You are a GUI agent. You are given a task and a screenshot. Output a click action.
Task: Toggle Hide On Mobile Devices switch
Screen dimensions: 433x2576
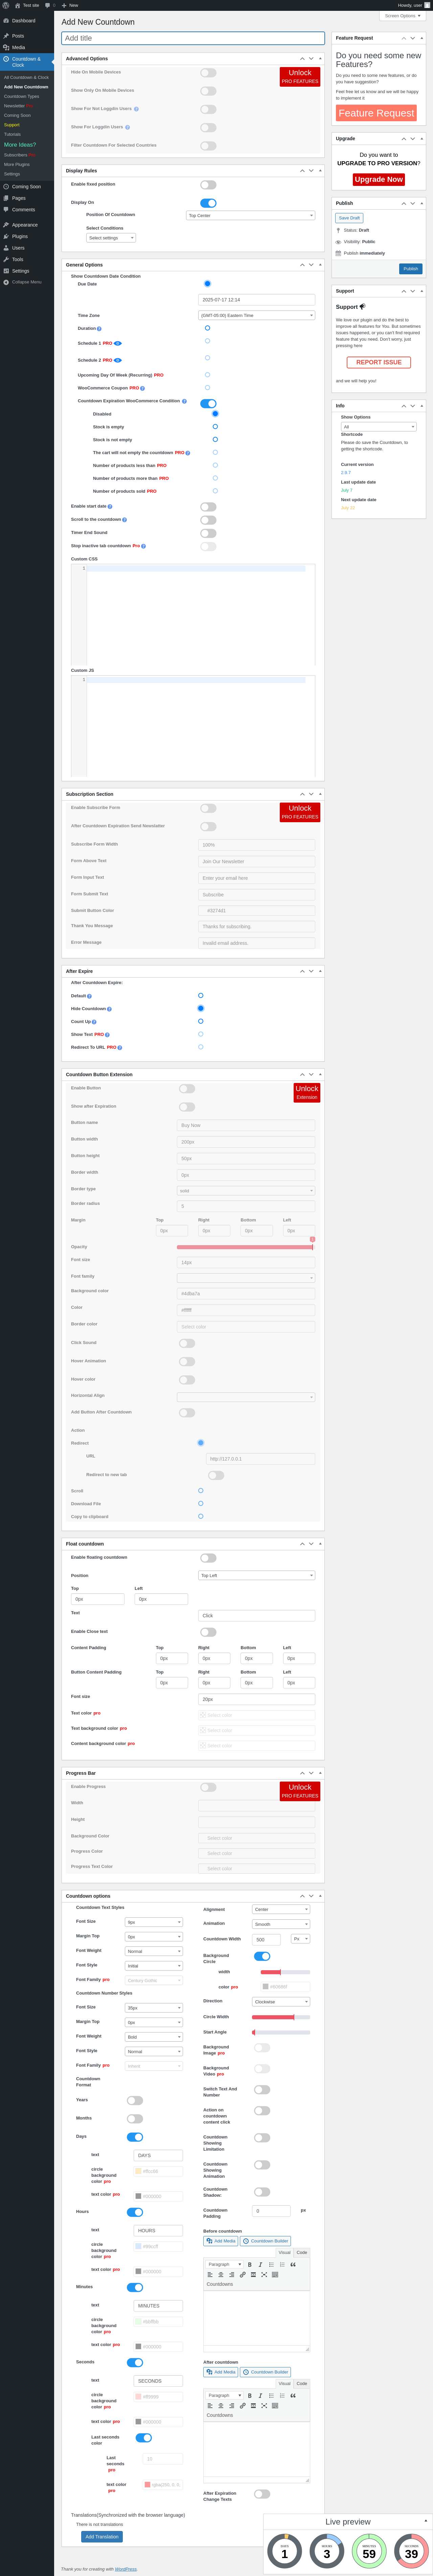coord(208,73)
